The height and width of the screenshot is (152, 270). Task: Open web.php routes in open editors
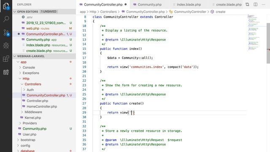[44, 28]
